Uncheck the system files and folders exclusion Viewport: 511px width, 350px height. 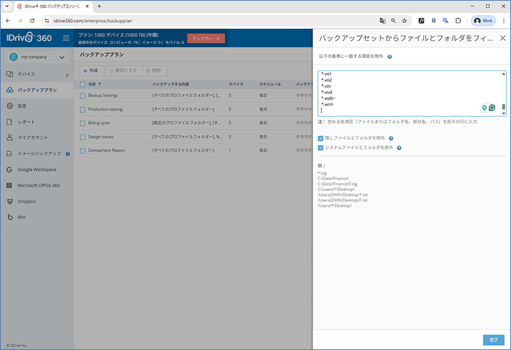[321, 148]
